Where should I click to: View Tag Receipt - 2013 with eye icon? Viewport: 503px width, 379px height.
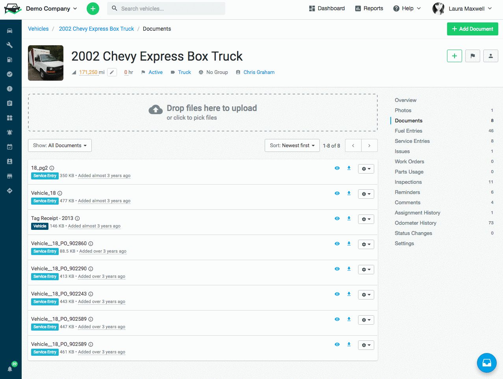pos(337,218)
